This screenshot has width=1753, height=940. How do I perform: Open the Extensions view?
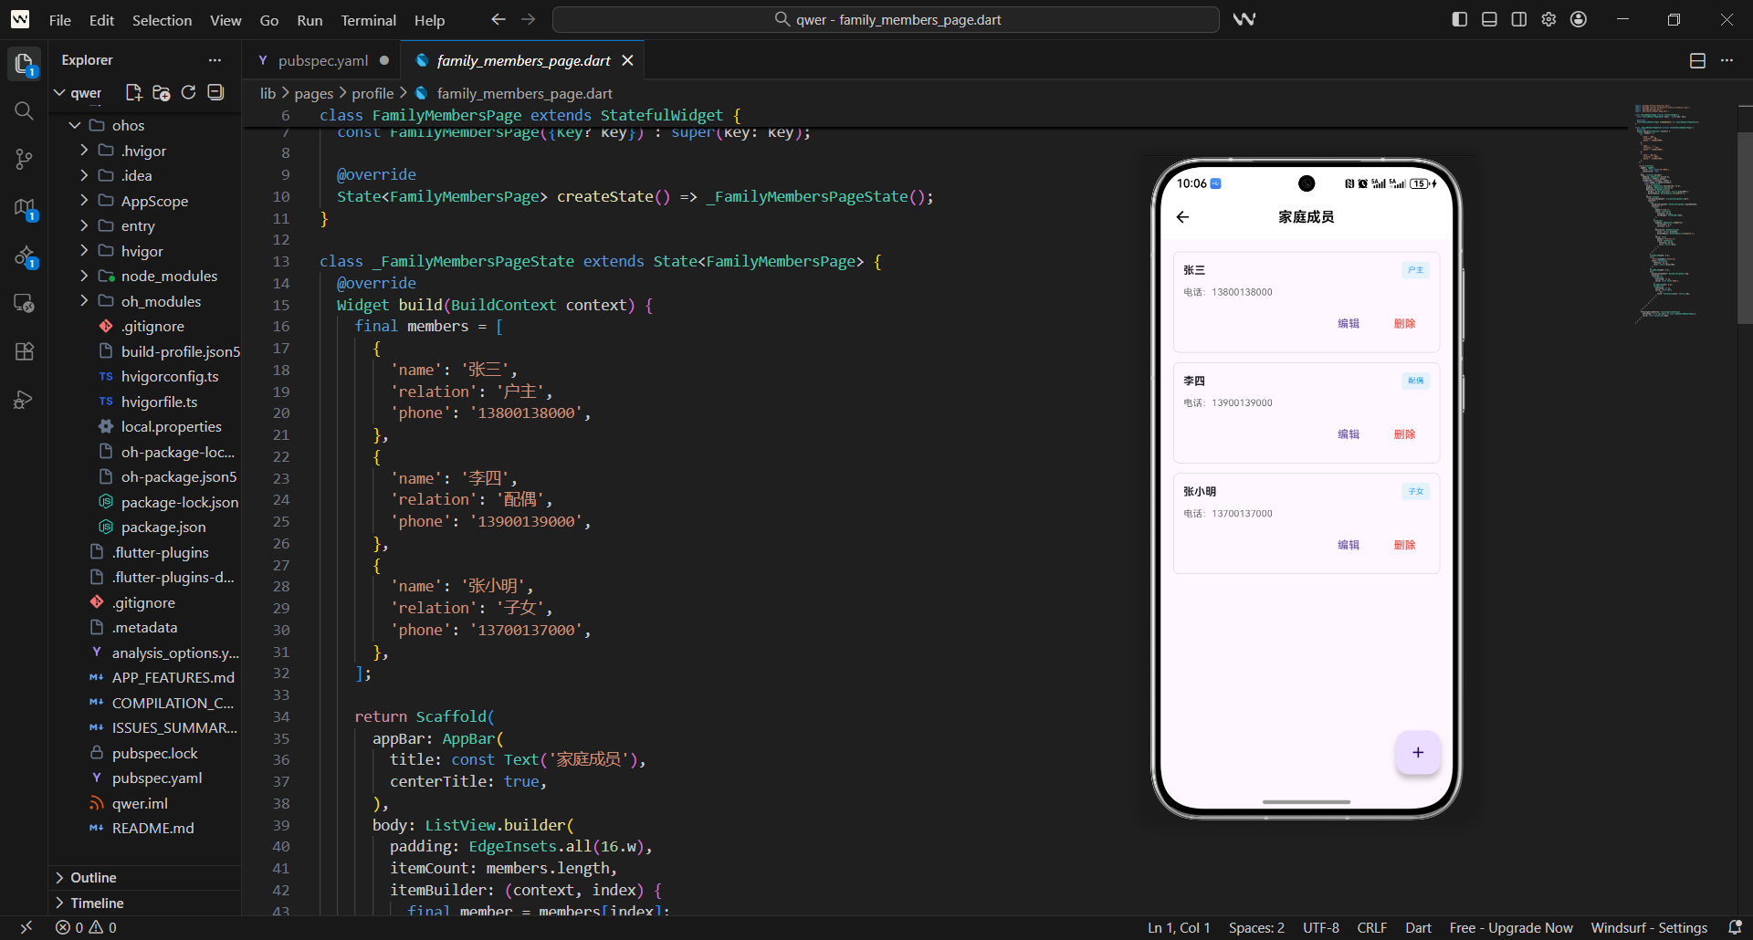[x=24, y=351]
